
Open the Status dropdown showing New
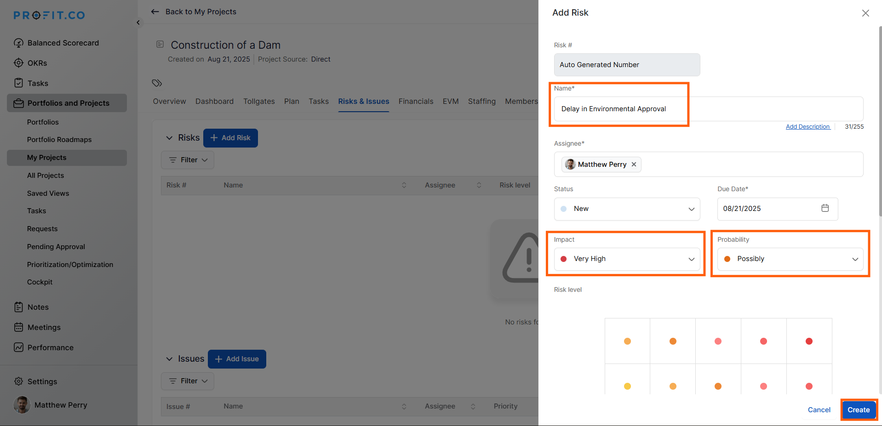point(626,209)
